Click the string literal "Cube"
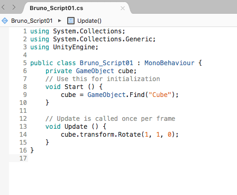The height and width of the screenshot is (195, 237). pyautogui.click(x=160, y=95)
